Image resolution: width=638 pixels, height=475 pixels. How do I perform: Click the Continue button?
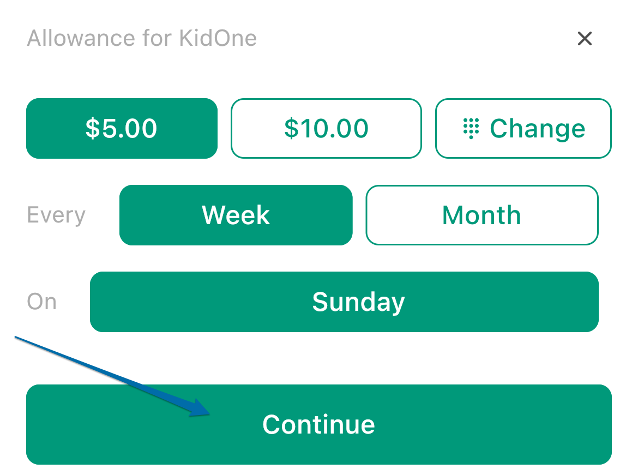click(319, 424)
